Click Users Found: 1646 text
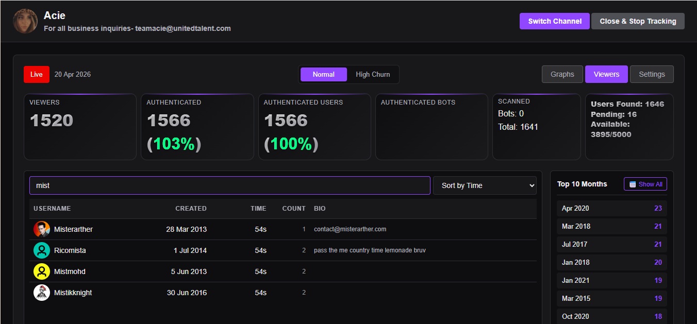 pyautogui.click(x=627, y=104)
